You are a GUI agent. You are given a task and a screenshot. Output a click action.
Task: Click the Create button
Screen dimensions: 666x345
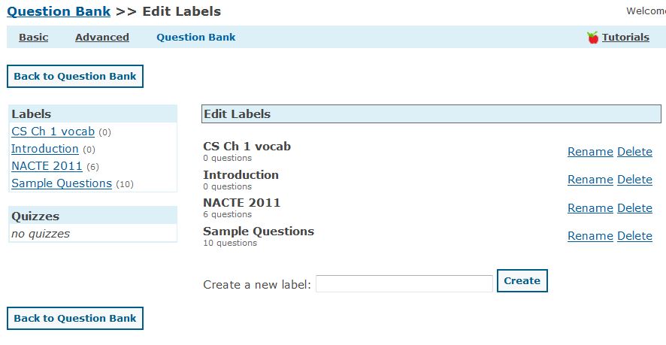[x=522, y=281]
